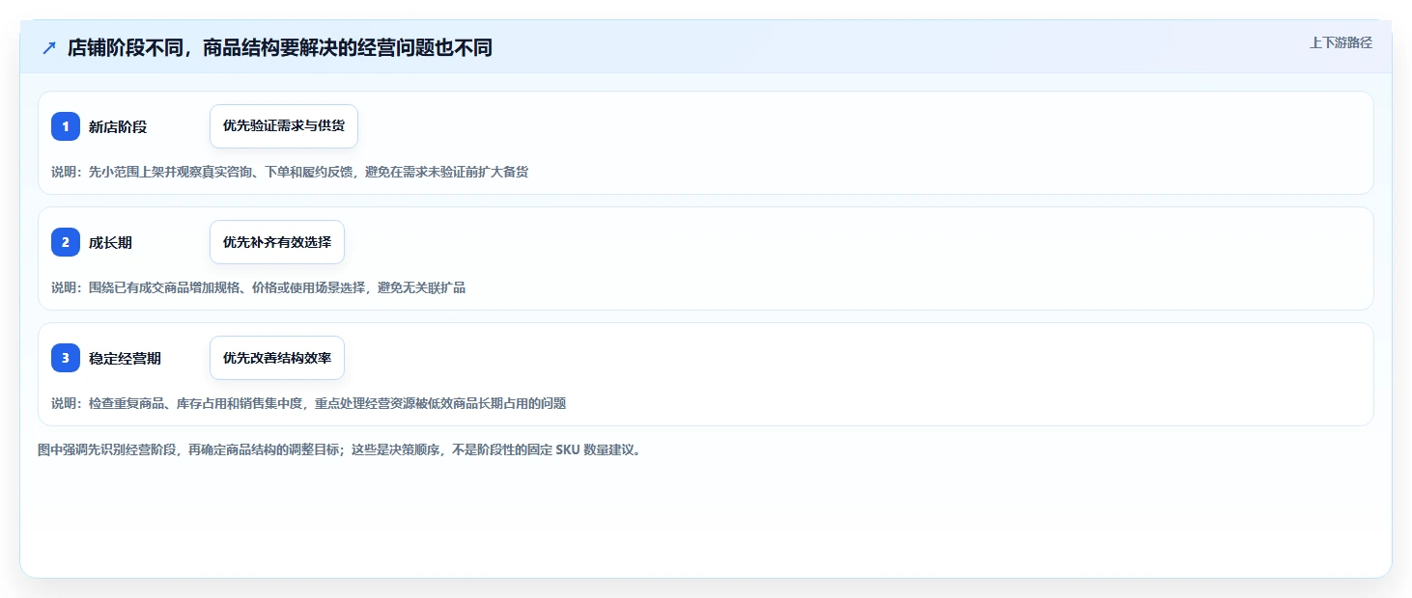Viewport: 1412px width, 598px height.
Task: Click the 优先补齐有效选择 button
Action: point(277,242)
